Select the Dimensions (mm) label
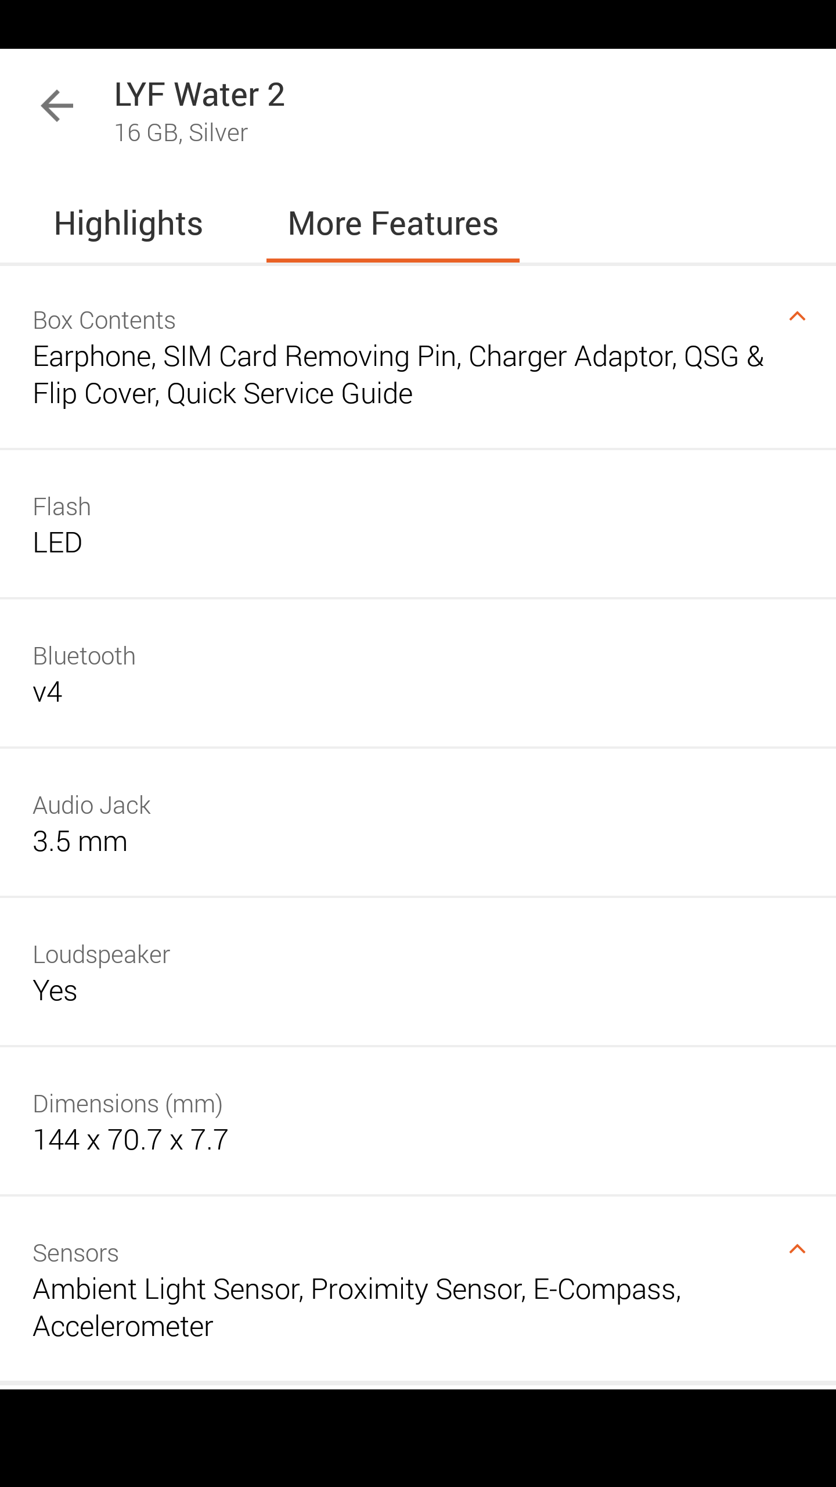This screenshot has height=1487, width=836. coord(128,1104)
